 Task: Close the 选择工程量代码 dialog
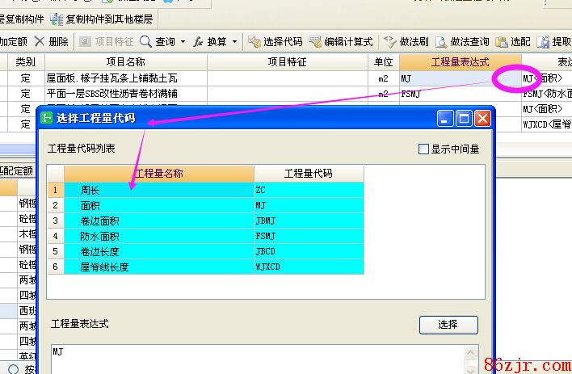[482, 119]
